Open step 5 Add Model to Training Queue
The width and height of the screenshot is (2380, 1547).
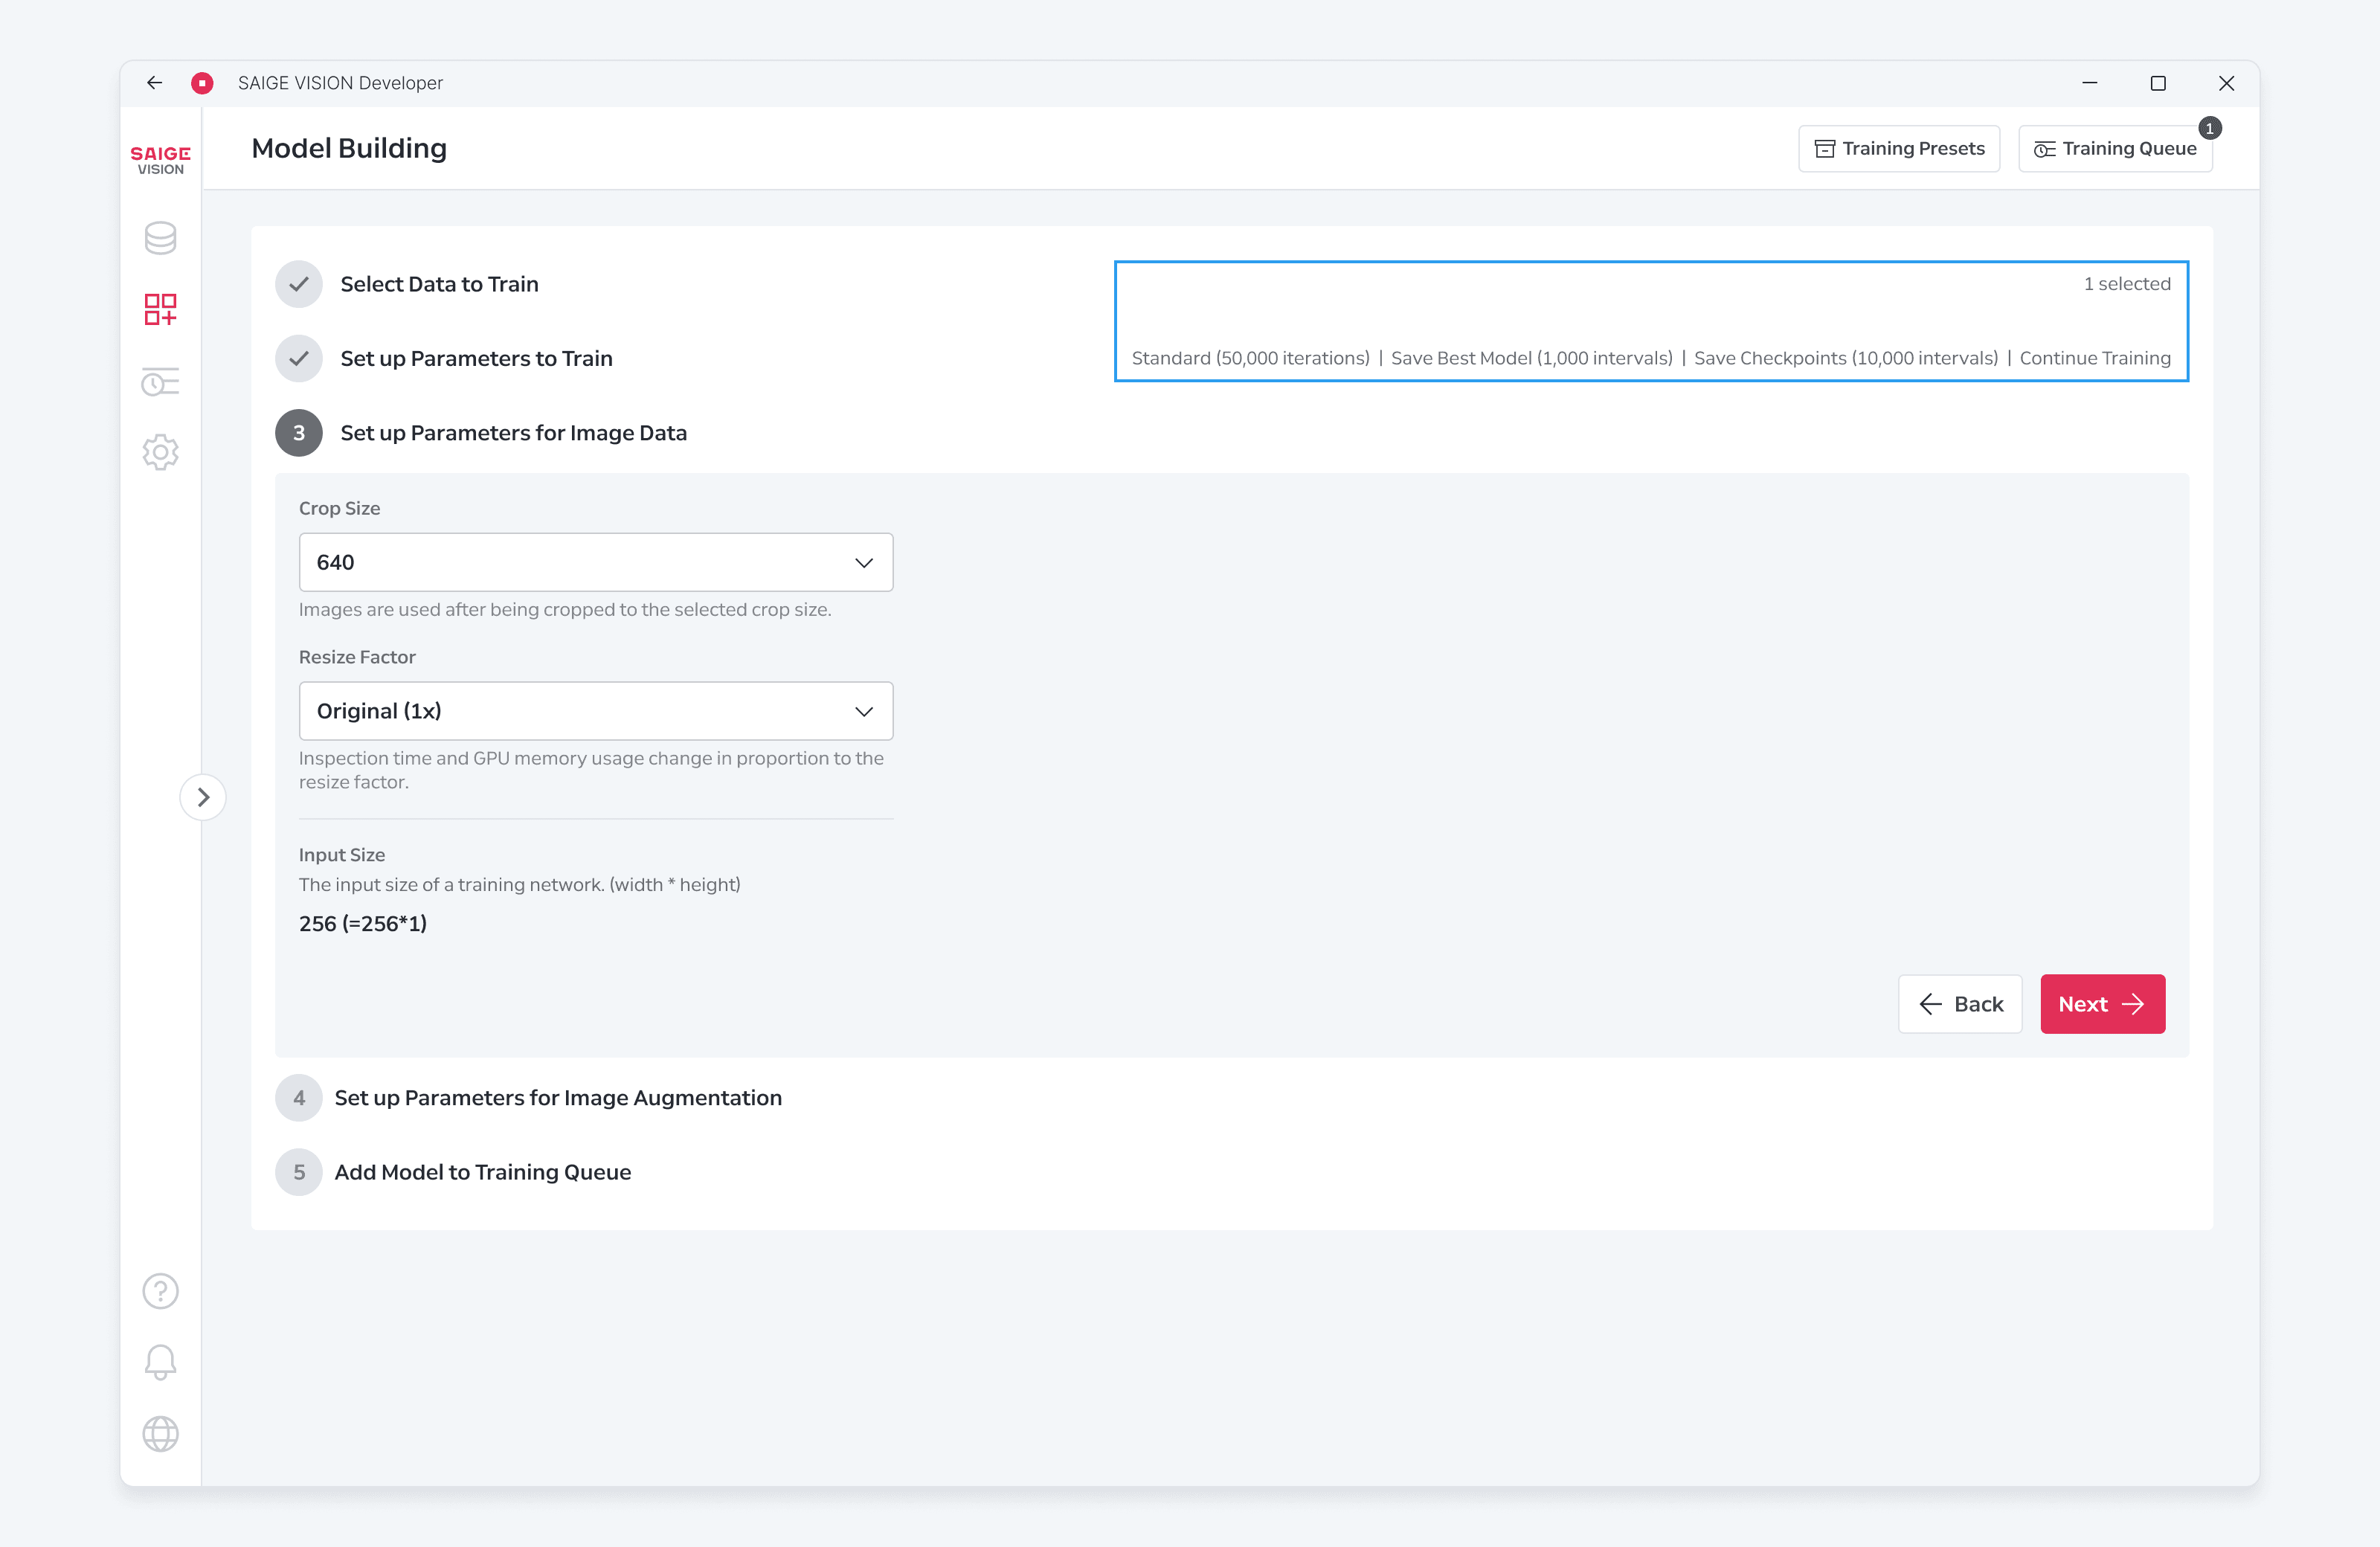482,1172
